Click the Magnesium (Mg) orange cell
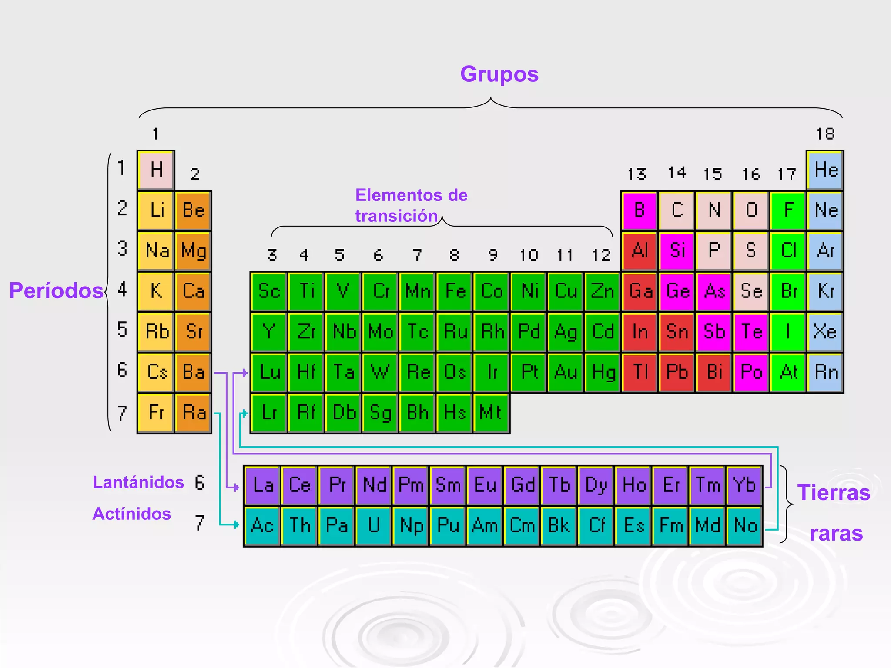Viewport: 891px width, 668px height. (193, 251)
